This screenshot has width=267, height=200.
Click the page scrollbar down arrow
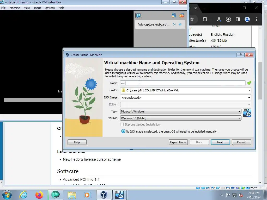[260, 183]
